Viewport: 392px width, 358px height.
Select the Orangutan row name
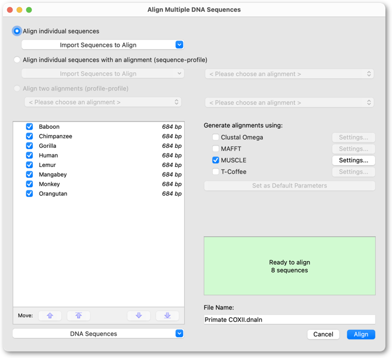click(53, 193)
